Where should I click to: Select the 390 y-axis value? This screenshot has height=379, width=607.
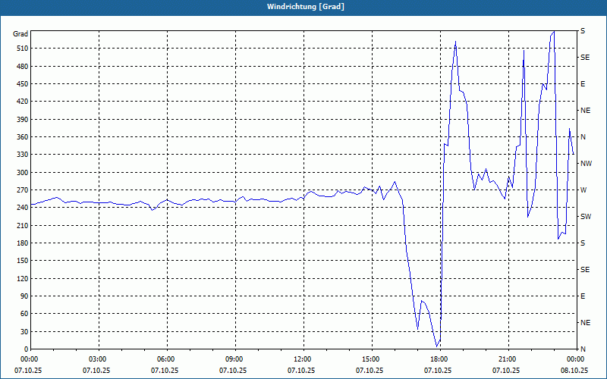point(23,119)
